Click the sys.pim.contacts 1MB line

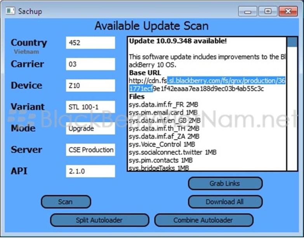coord(161,160)
